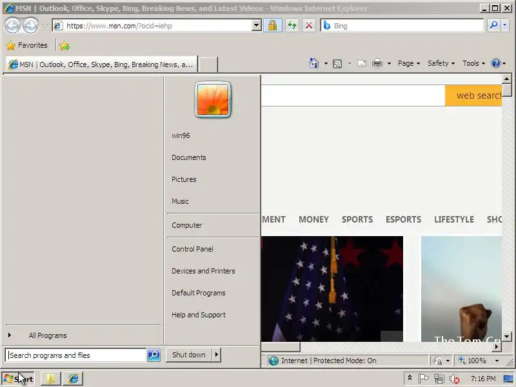The image size is (516, 387).
Task: Open the Favorites star button
Action: click(x=27, y=45)
